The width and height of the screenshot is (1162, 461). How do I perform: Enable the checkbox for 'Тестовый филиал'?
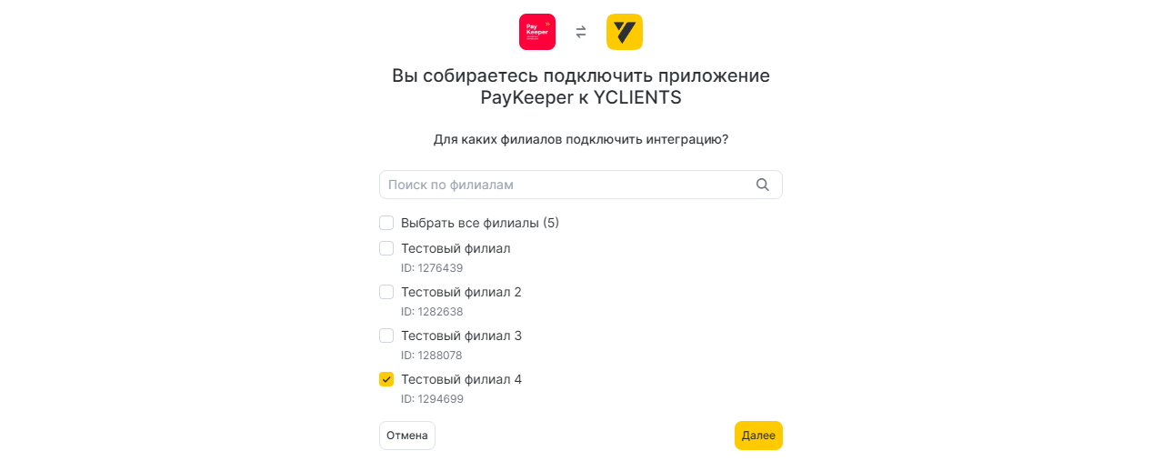point(386,248)
